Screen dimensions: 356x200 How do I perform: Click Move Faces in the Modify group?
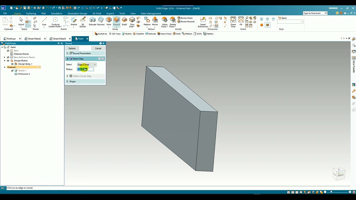(165, 22)
